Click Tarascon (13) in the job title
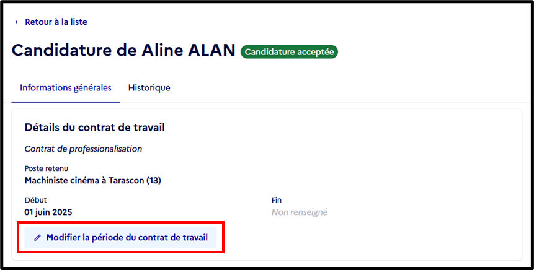This screenshot has width=534, height=270. [135, 181]
